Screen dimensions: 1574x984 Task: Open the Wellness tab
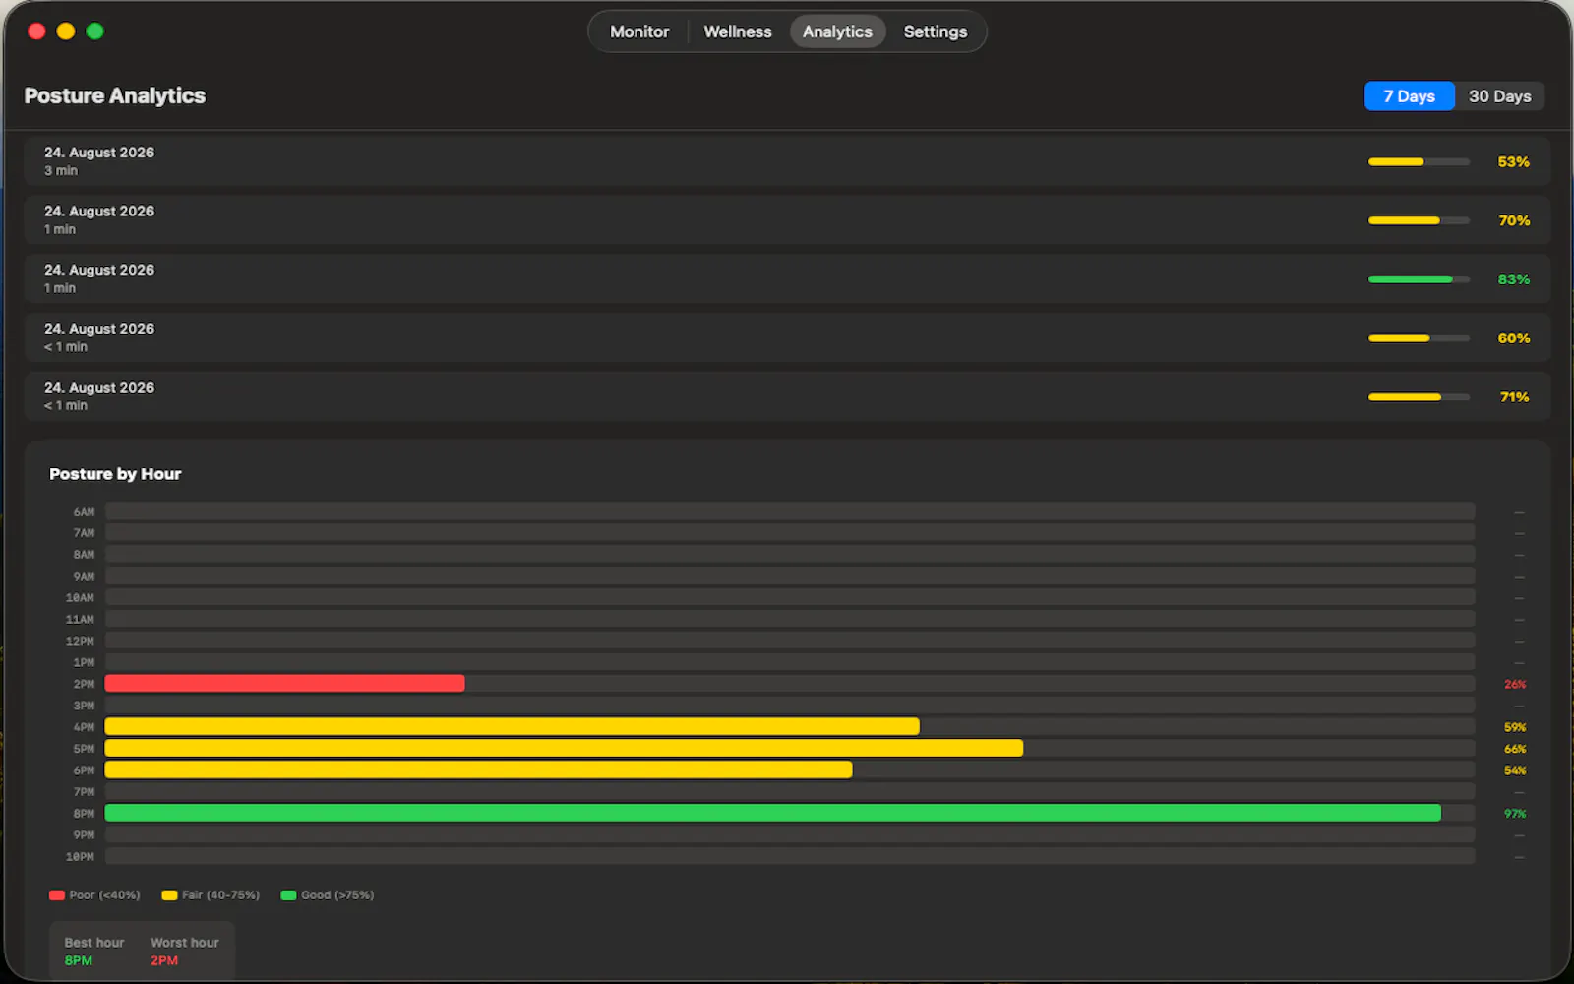pos(738,31)
